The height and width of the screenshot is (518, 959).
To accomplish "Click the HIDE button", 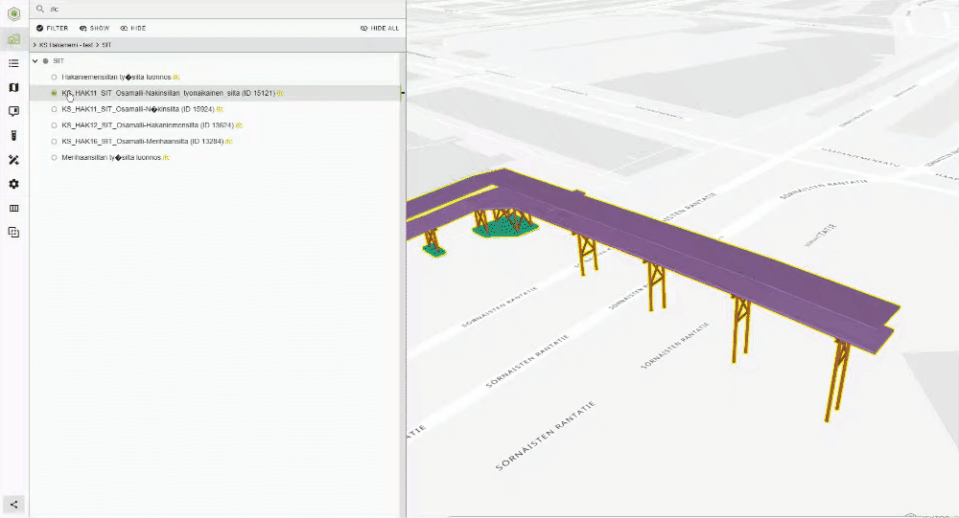I will pyautogui.click(x=132, y=28).
